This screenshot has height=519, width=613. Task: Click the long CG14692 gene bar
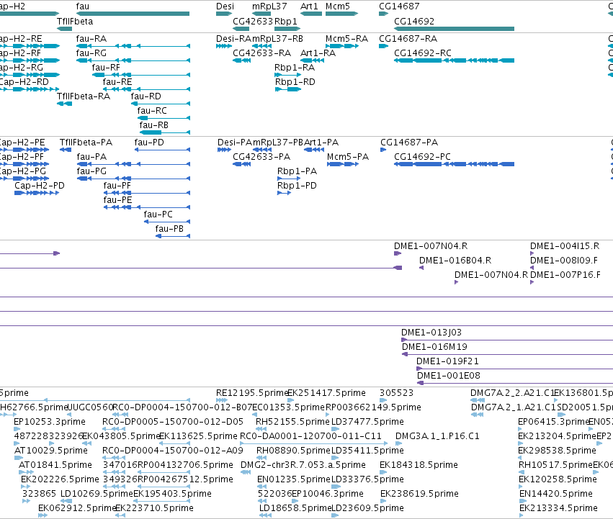tap(454, 29)
